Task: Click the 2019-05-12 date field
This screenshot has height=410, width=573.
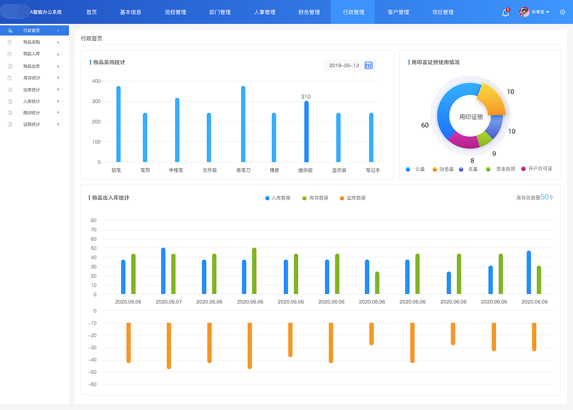Action: (x=349, y=65)
